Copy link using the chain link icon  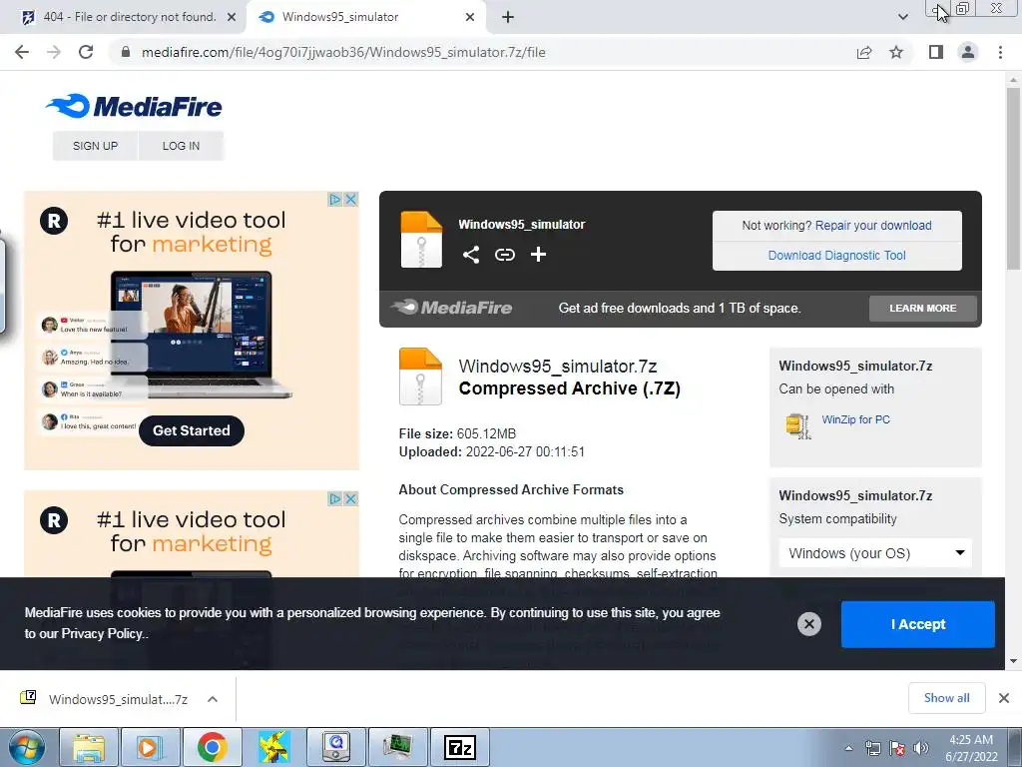(504, 255)
